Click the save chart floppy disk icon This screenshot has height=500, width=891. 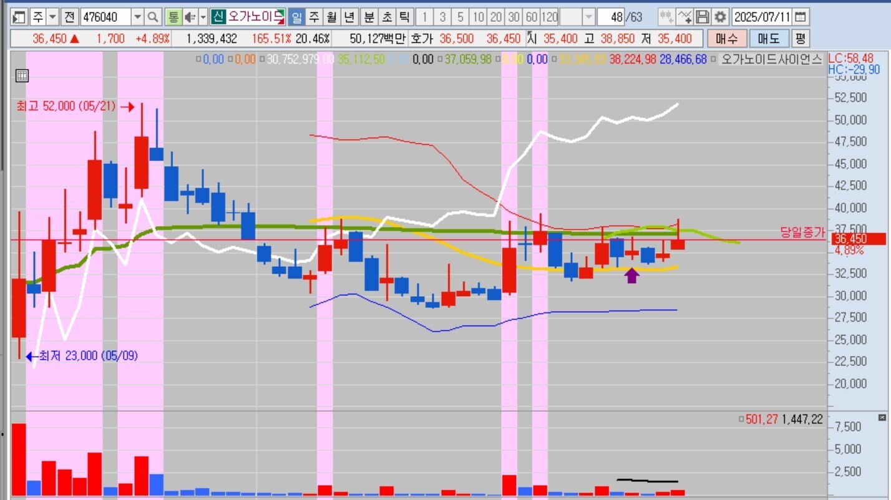click(x=703, y=17)
